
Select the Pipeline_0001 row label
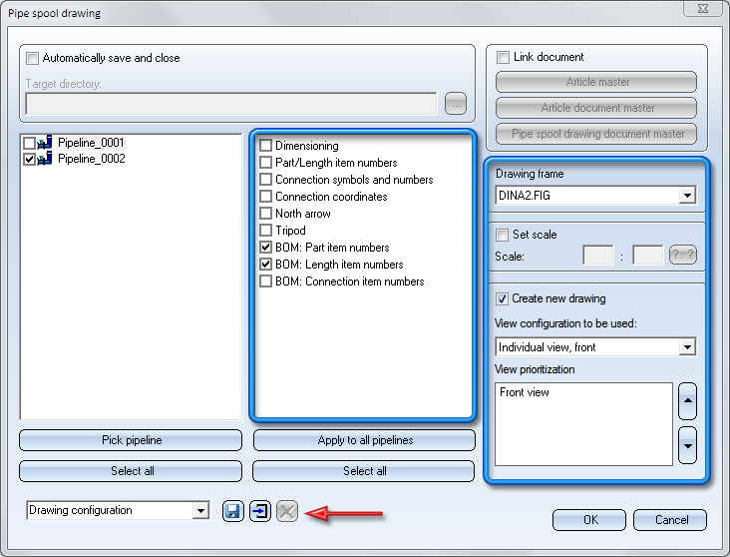click(x=91, y=143)
